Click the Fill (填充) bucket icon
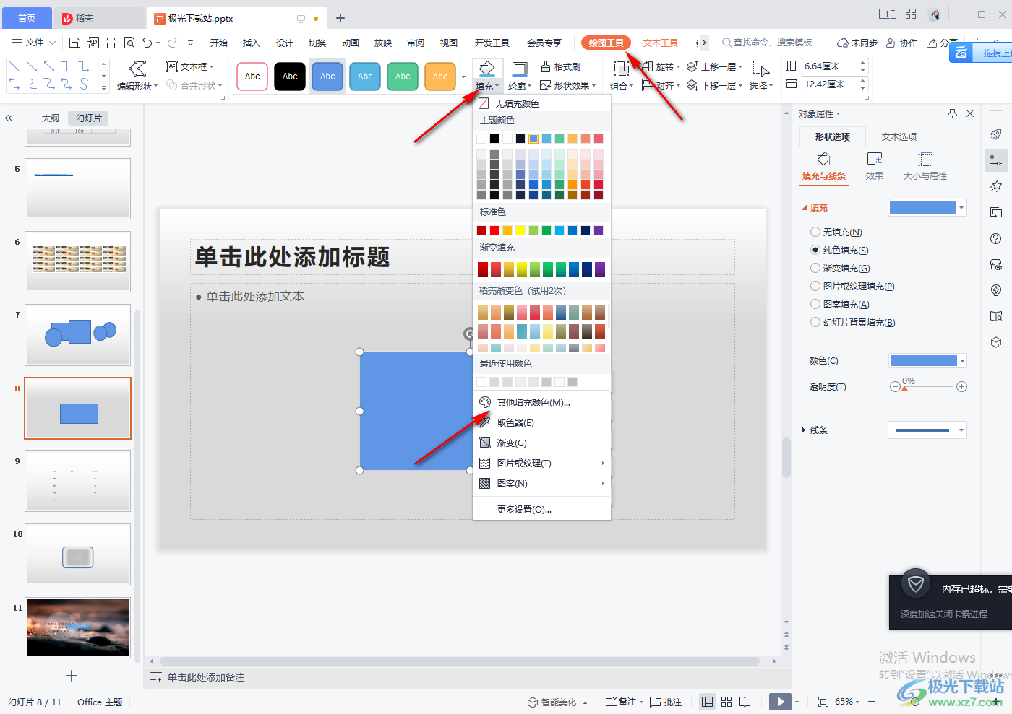 (487, 69)
